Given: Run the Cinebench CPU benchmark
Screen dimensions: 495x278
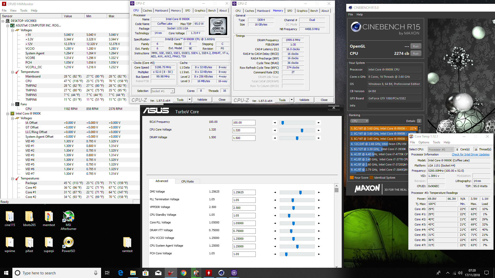Looking at the screenshot, I should tap(415, 54).
